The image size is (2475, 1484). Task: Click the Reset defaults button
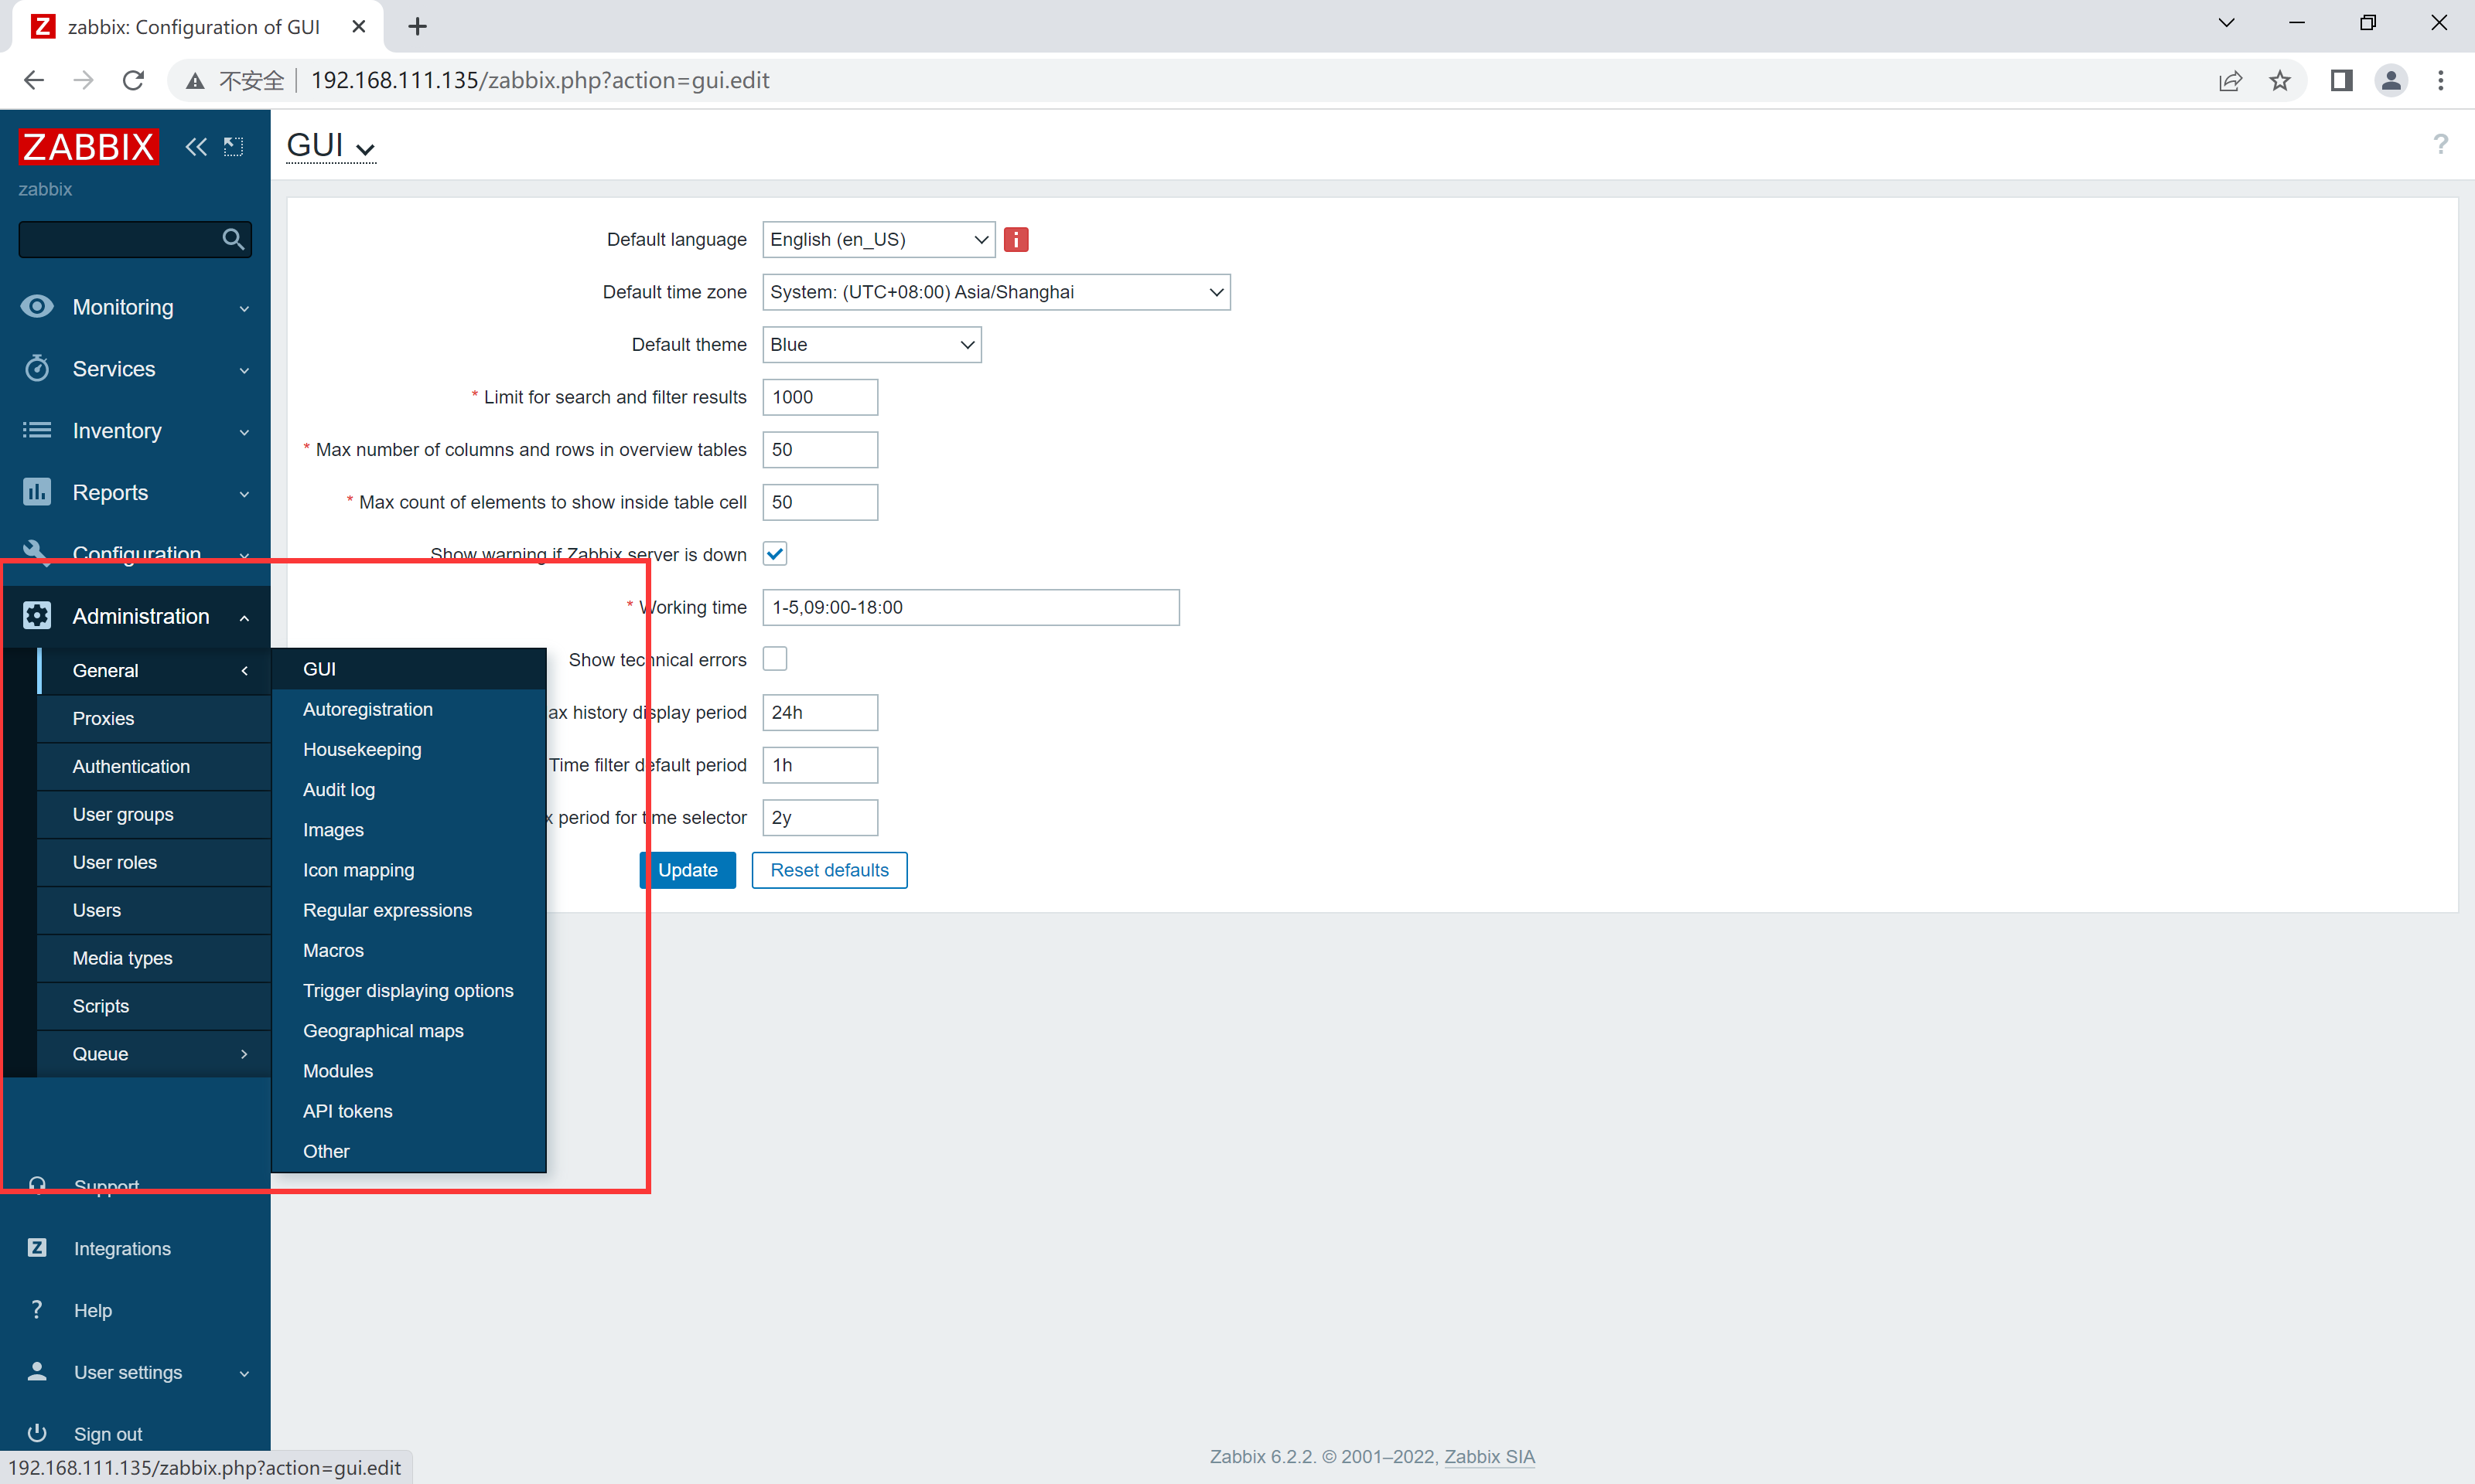pyautogui.click(x=829, y=870)
